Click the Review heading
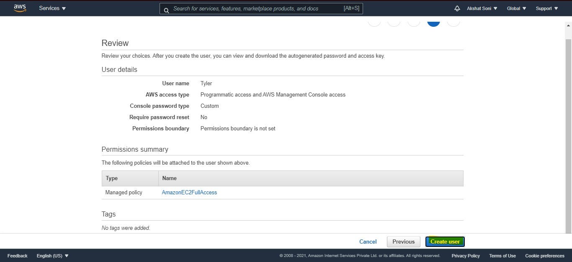 point(115,43)
